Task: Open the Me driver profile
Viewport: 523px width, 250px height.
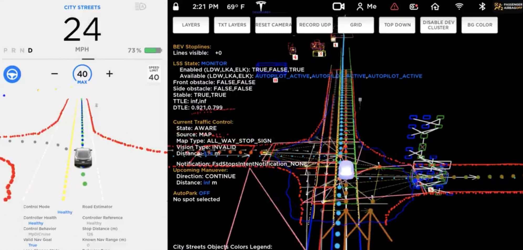Action: pyautogui.click(x=367, y=7)
